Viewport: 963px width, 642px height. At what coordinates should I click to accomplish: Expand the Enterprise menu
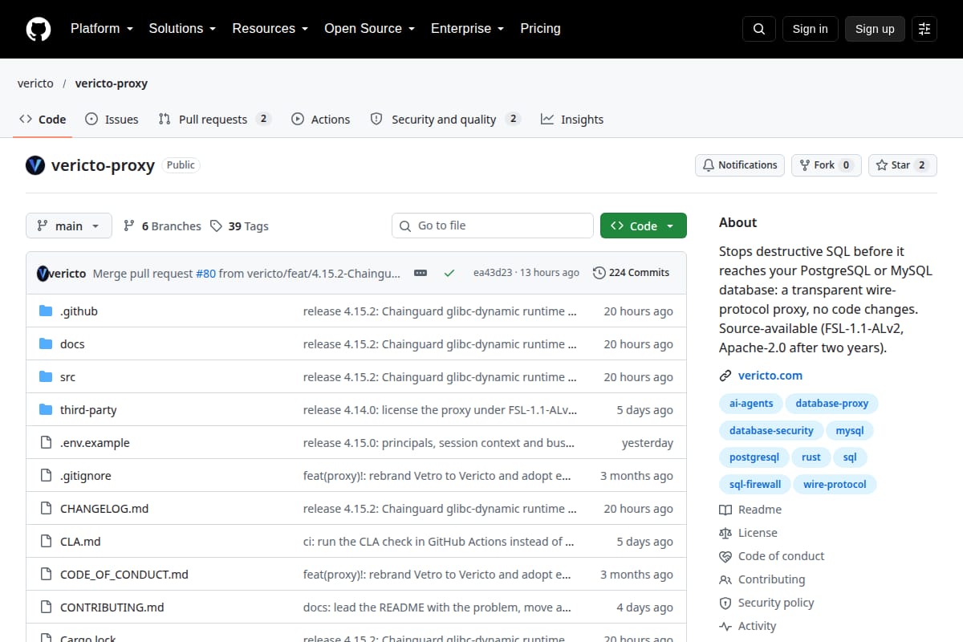coord(468,29)
